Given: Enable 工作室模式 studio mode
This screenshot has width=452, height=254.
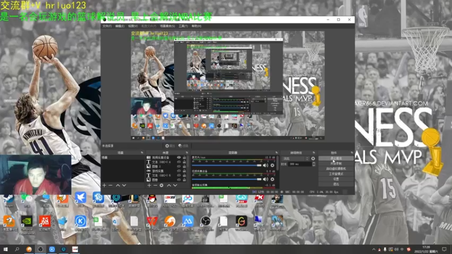Looking at the screenshot, I should (x=336, y=174).
